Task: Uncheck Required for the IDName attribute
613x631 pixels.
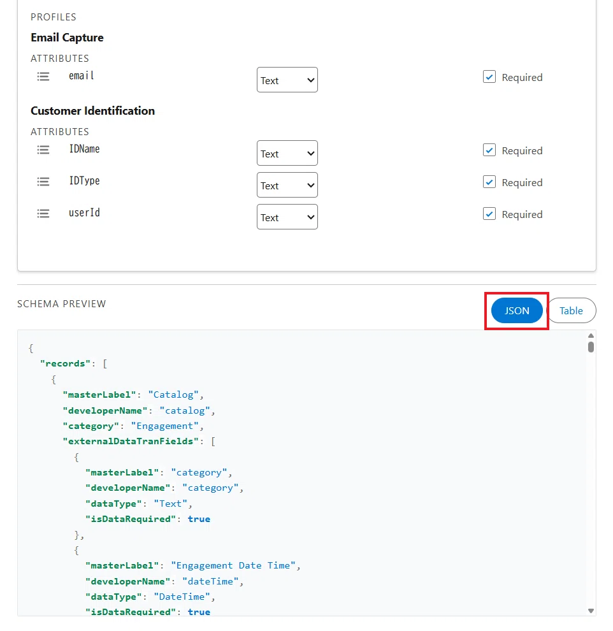Action: coord(489,150)
